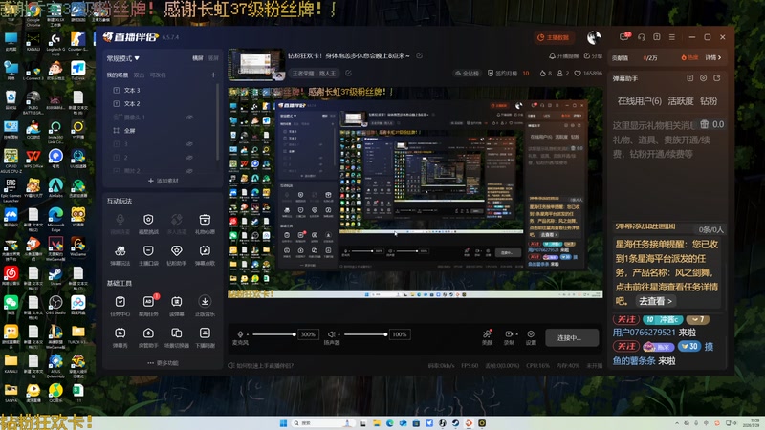Screen dimensions: 765x430
Task: Toggle visibility of the 摄像头 1 source
Action: click(x=189, y=117)
